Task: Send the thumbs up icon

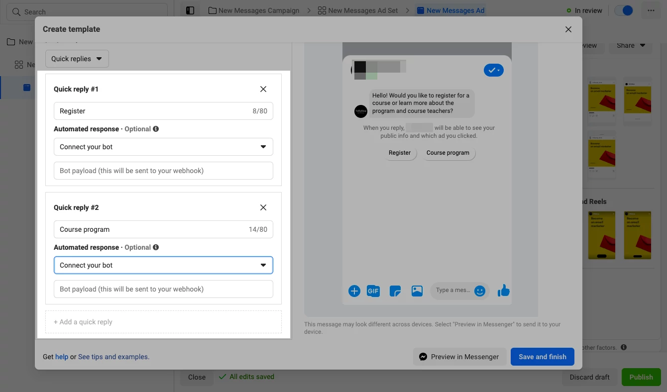Action: coord(503,291)
